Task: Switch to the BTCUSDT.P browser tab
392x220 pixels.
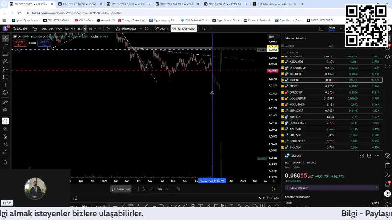Action: pos(177,4)
